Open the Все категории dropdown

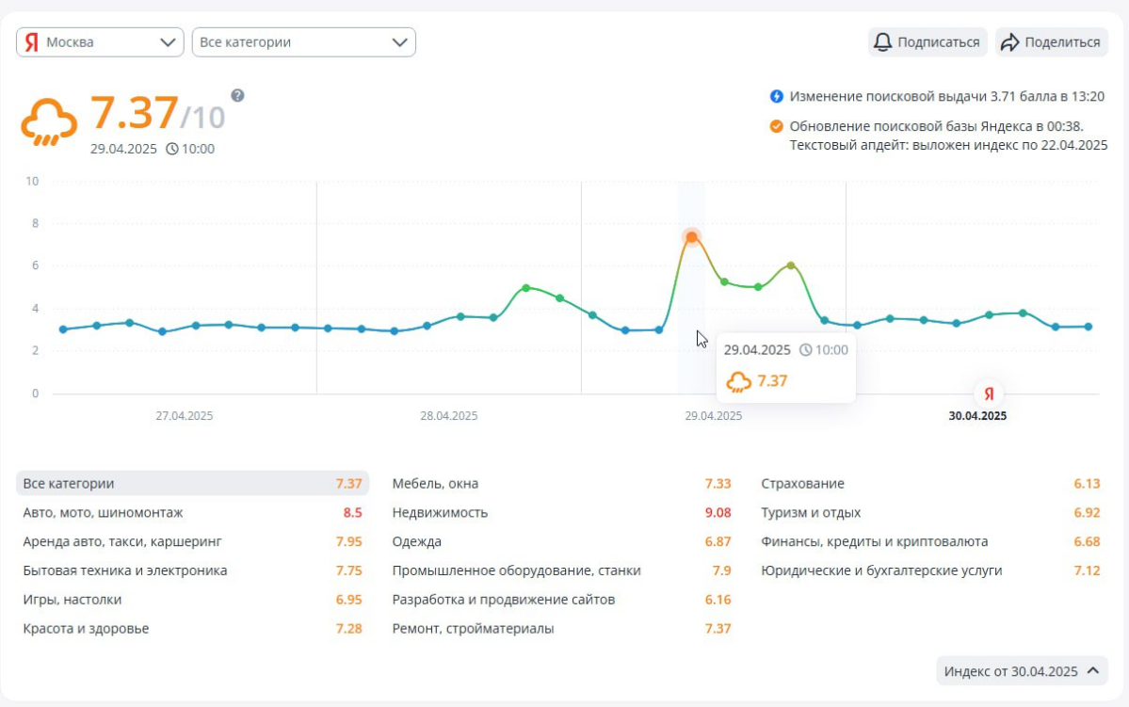(x=303, y=42)
